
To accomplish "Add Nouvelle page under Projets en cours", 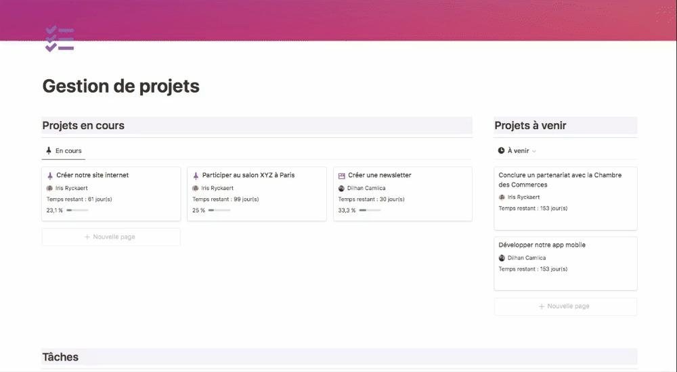I will (111, 237).
